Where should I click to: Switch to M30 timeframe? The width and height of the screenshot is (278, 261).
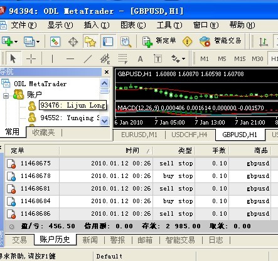[257, 59]
